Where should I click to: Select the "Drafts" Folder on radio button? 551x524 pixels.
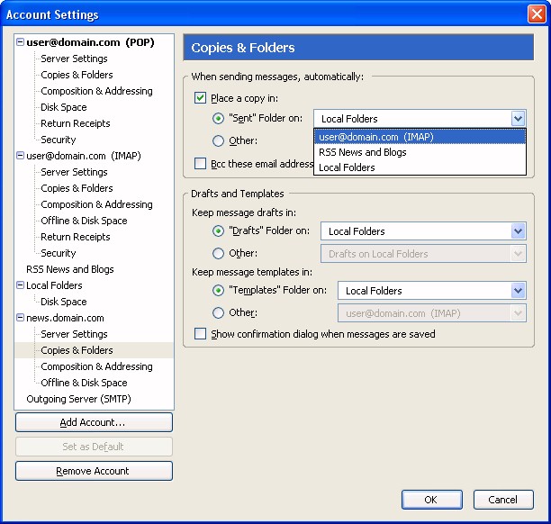click(x=218, y=230)
